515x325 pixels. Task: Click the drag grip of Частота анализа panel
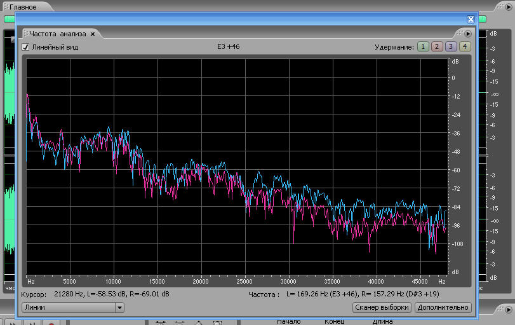(25, 34)
